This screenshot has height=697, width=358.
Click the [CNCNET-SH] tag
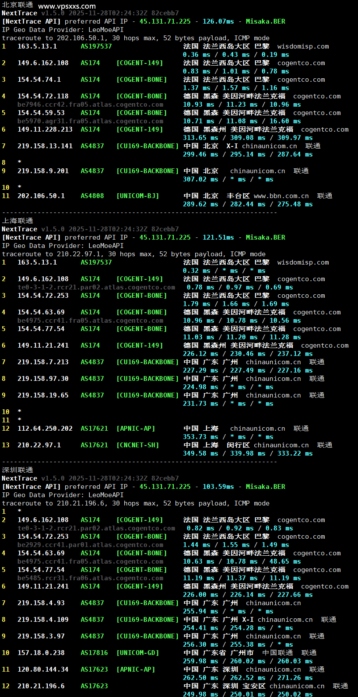click(x=137, y=445)
